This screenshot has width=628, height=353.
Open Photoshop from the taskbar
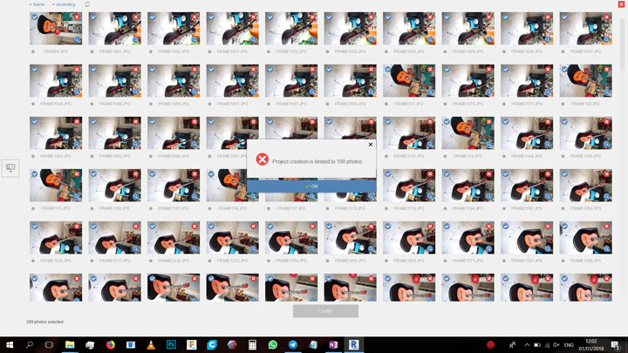click(x=171, y=344)
